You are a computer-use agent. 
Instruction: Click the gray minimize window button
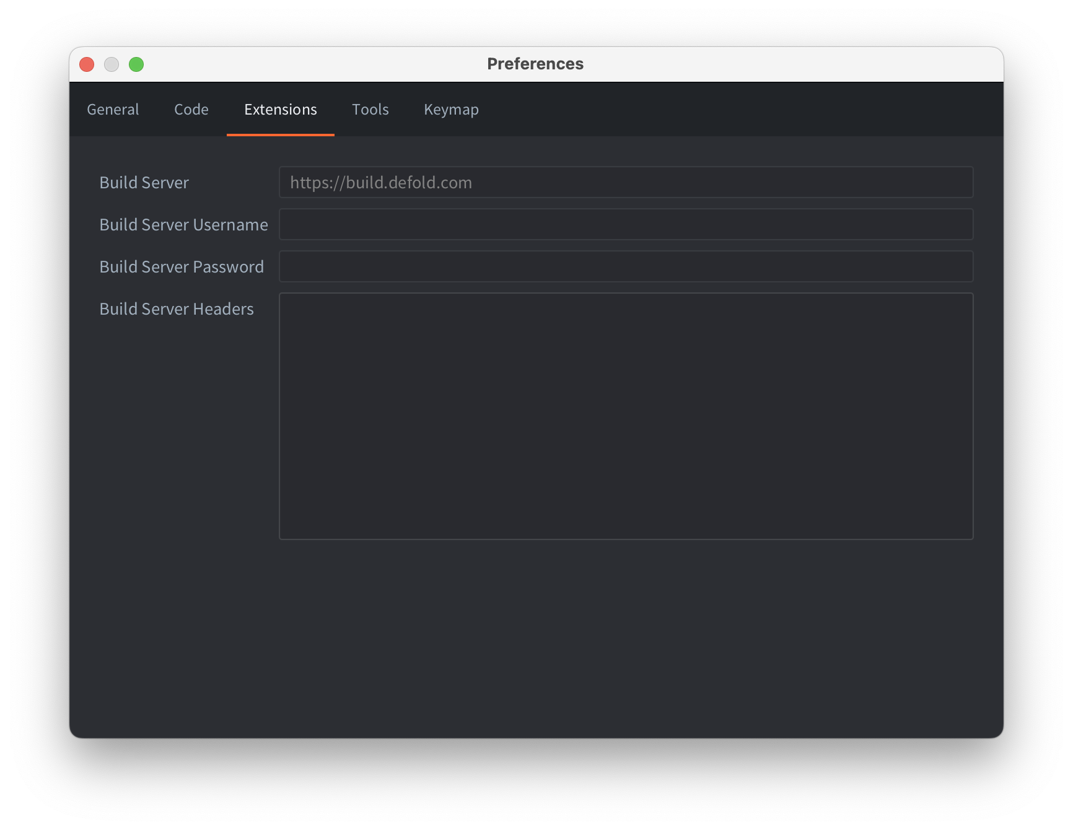(x=112, y=64)
